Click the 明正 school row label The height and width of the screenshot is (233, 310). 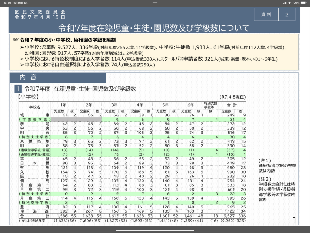click(x=35, y=146)
